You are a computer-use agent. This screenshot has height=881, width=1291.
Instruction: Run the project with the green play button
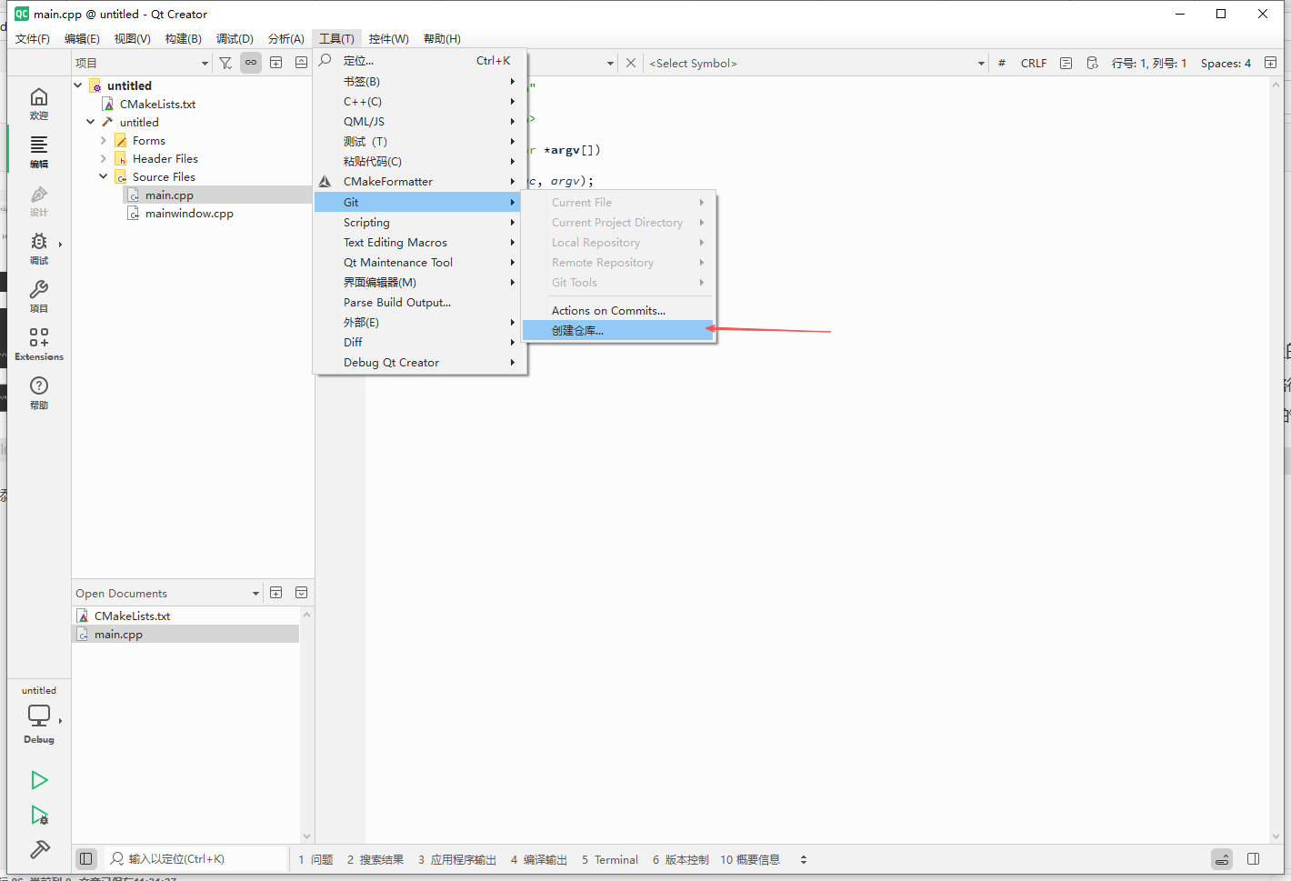coord(39,780)
